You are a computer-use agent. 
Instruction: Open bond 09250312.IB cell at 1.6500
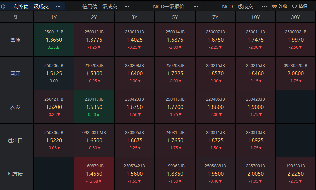94,140
